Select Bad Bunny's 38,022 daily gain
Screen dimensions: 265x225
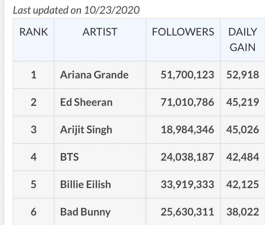coord(243,212)
